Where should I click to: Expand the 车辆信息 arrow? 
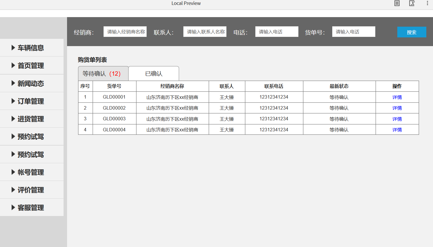tap(13, 48)
